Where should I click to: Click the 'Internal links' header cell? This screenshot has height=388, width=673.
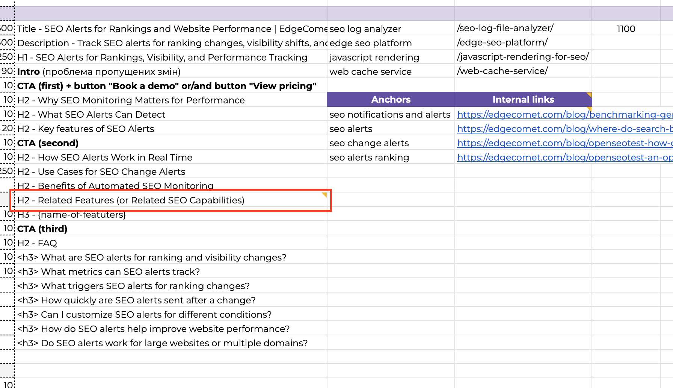524,100
